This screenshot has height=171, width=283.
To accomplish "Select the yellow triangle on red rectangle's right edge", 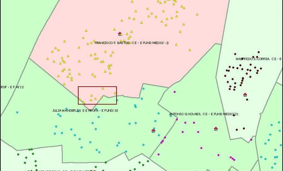I will (x=115, y=93).
